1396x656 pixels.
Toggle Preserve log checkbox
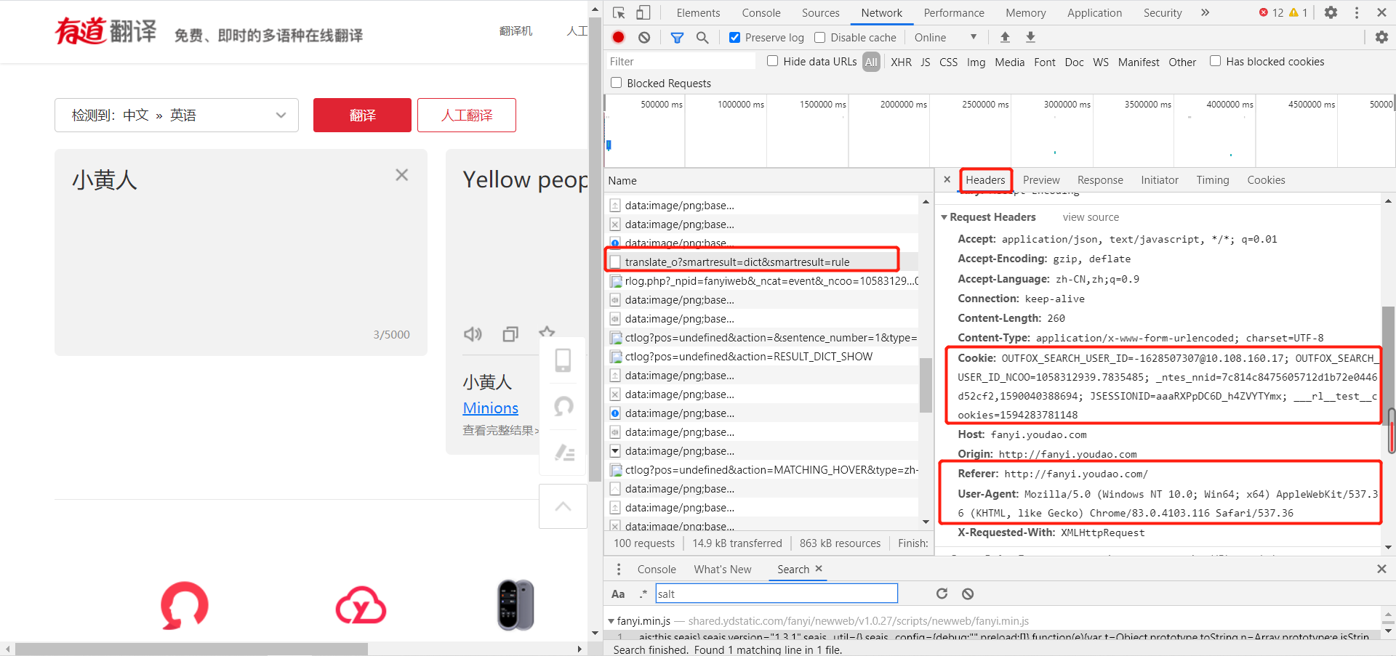734,37
